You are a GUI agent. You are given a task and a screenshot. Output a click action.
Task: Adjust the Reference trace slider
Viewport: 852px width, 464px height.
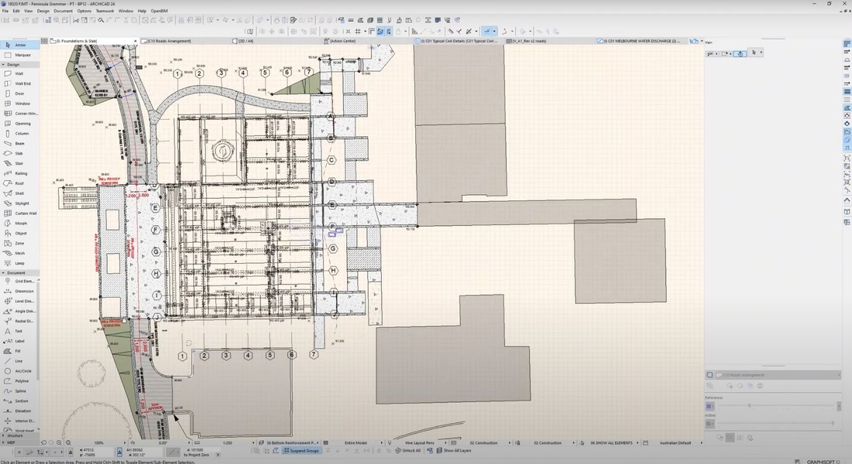click(x=749, y=405)
